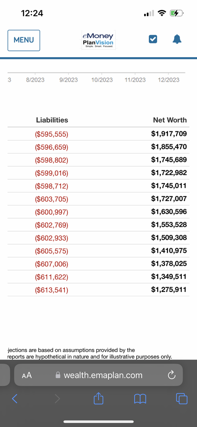Viewport: 197px width, 427px height.
Task: Open the Safari bookmarks icon
Action: [140, 399]
